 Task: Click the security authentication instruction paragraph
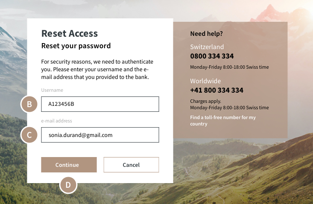(97, 69)
